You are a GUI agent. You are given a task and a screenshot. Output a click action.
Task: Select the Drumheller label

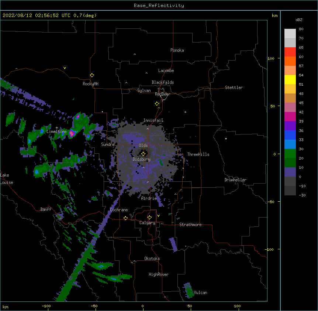tap(235, 180)
